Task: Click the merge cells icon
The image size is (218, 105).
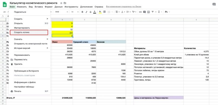Action: click(109, 12)
